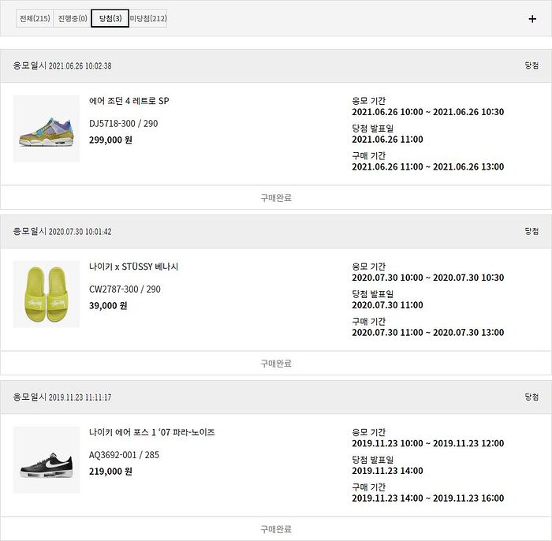The width and height of the screenshot is (552, 541).
Task: Open the 나이키 x STÜSSY 베나시 product link
Action: click(x=134, y=267)
